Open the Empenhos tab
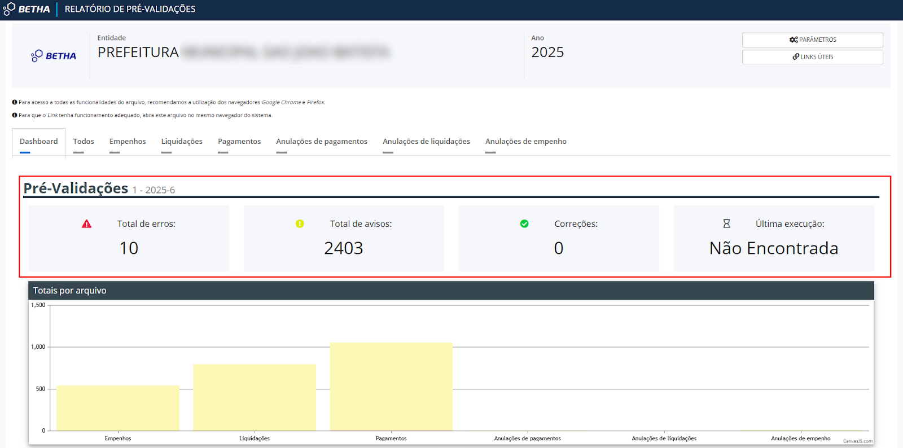 pos(128,142)
